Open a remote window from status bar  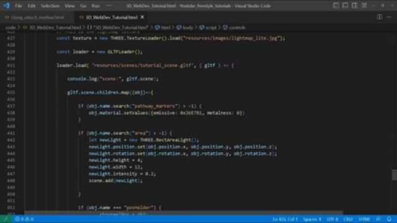(6, 219)
